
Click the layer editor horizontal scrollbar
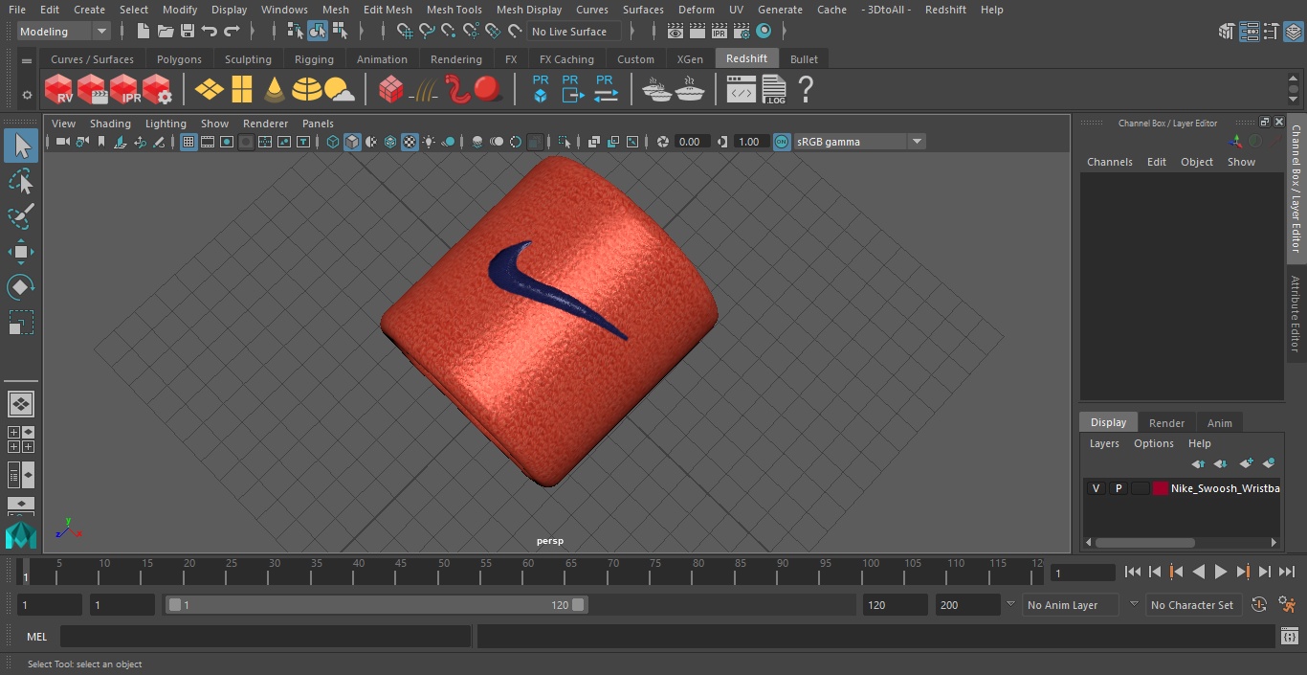[x=1144, y=542]
